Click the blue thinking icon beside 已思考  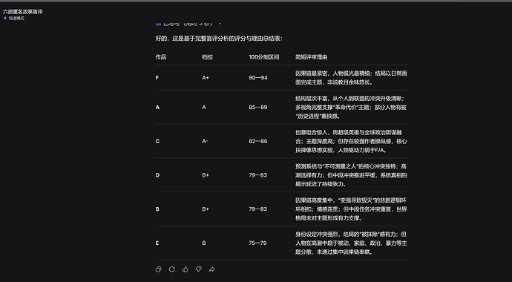pos(158,24)
